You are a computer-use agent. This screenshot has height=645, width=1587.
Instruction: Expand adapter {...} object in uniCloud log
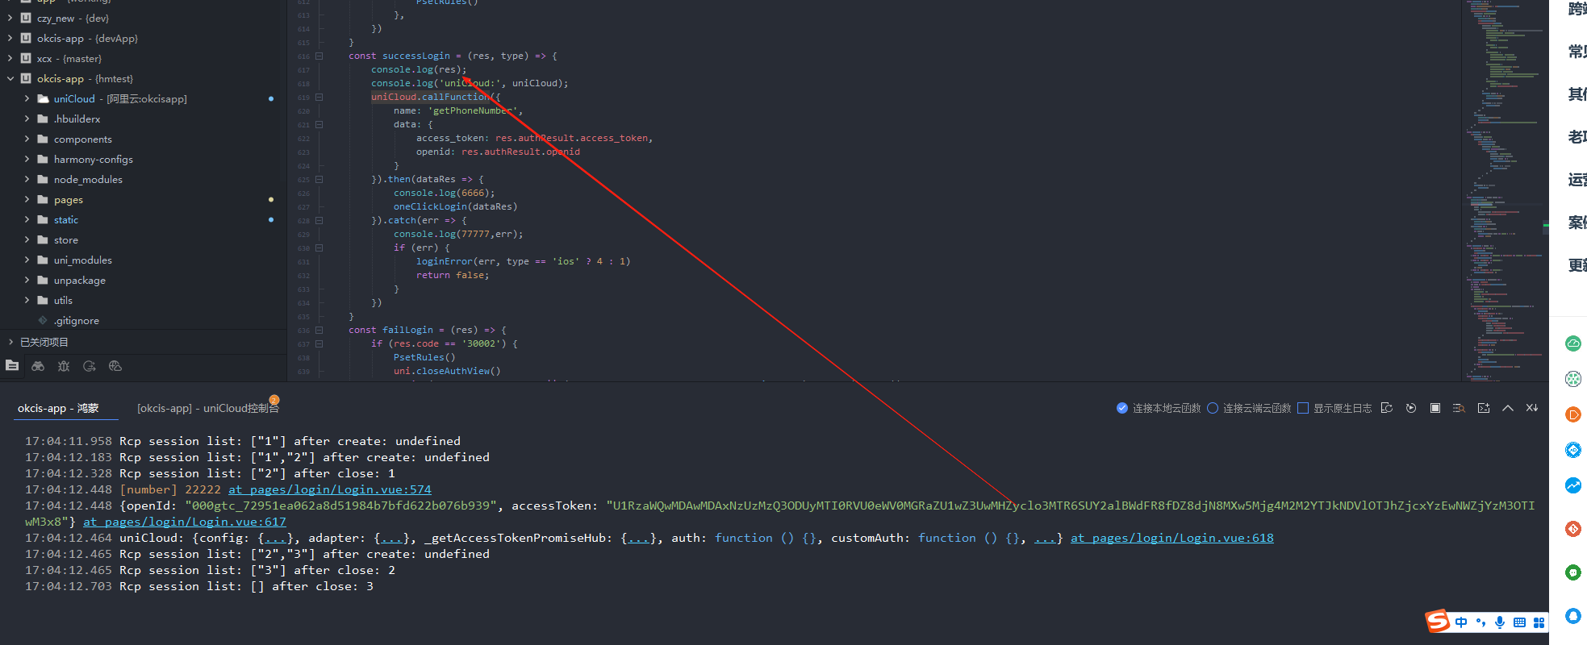coord(390,538)
